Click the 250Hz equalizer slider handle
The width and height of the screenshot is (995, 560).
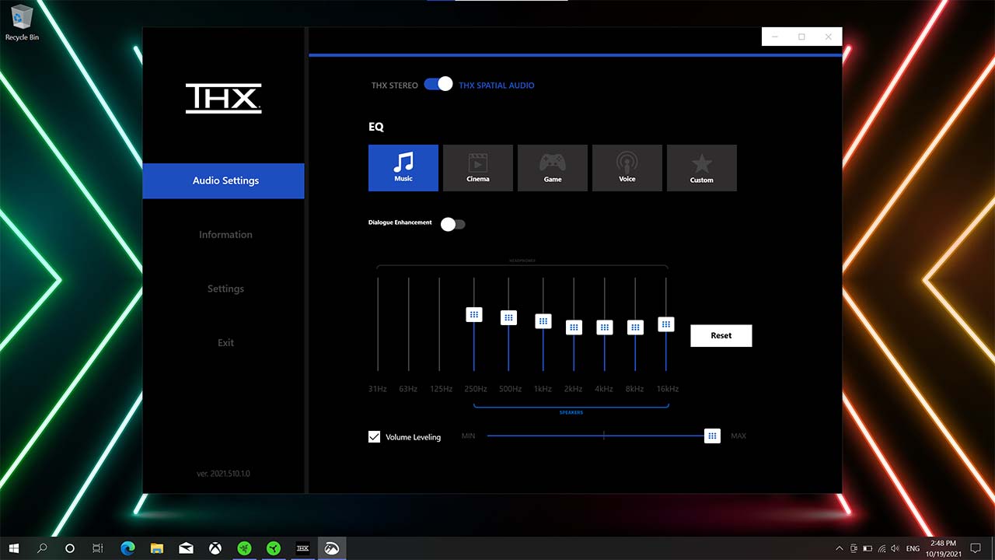[474, 314]
